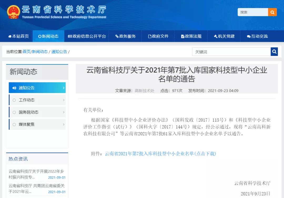Open the 政务服务 navigation tab
Screen dimensions: 284x198
click(x=125, y=36)
